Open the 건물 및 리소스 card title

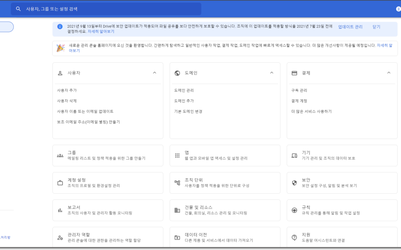tap(198, 207)
